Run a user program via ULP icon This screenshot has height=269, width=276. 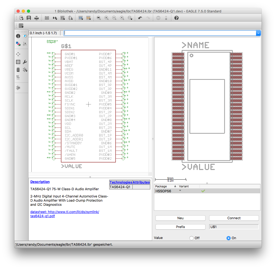click(x=89, y=18)
